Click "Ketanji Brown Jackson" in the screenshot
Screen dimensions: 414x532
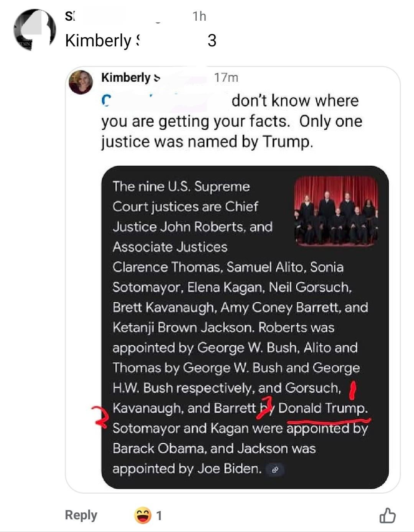pyautogui.click(x=182, y=328)
